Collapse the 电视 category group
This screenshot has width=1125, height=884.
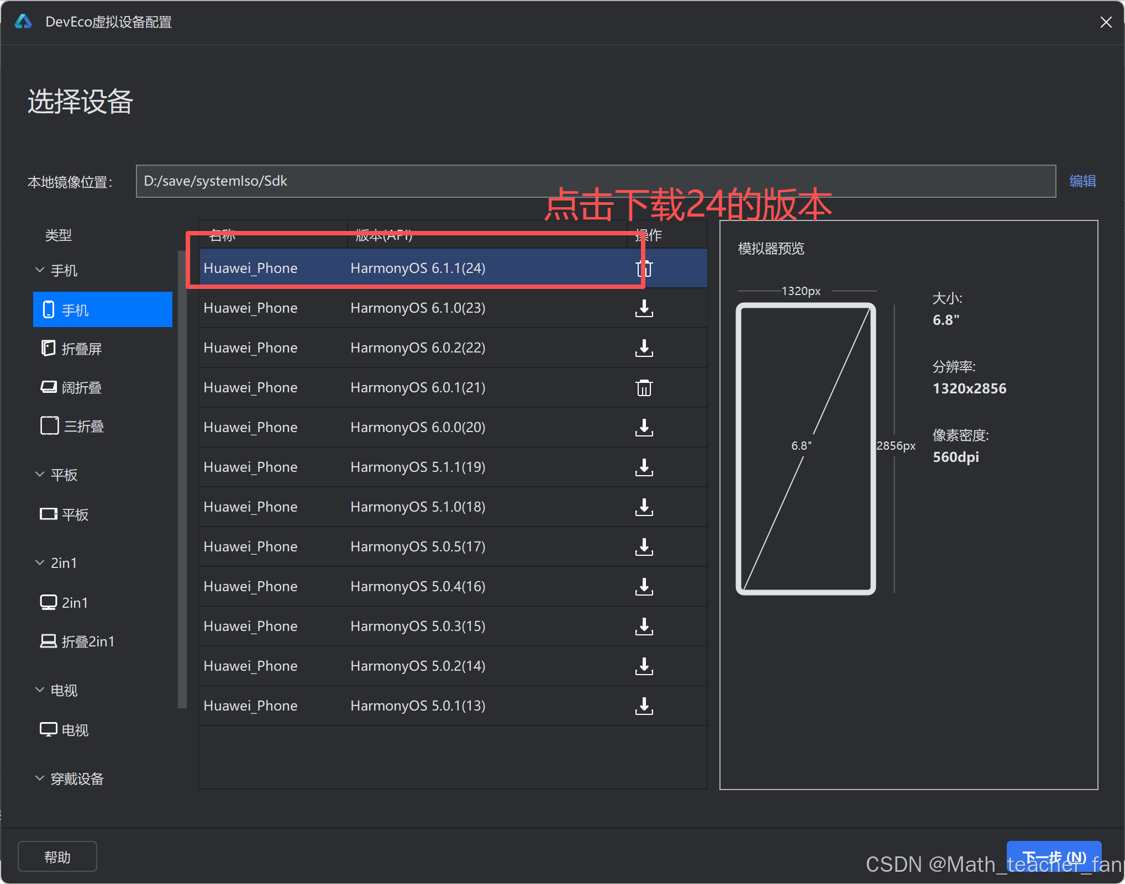click(40, 690)
